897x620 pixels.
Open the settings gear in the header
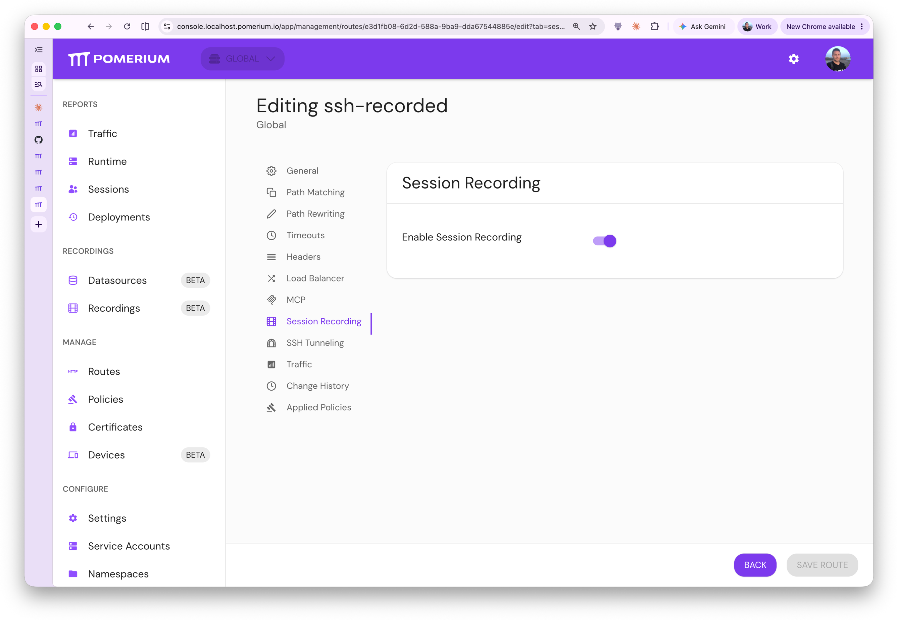793,59
